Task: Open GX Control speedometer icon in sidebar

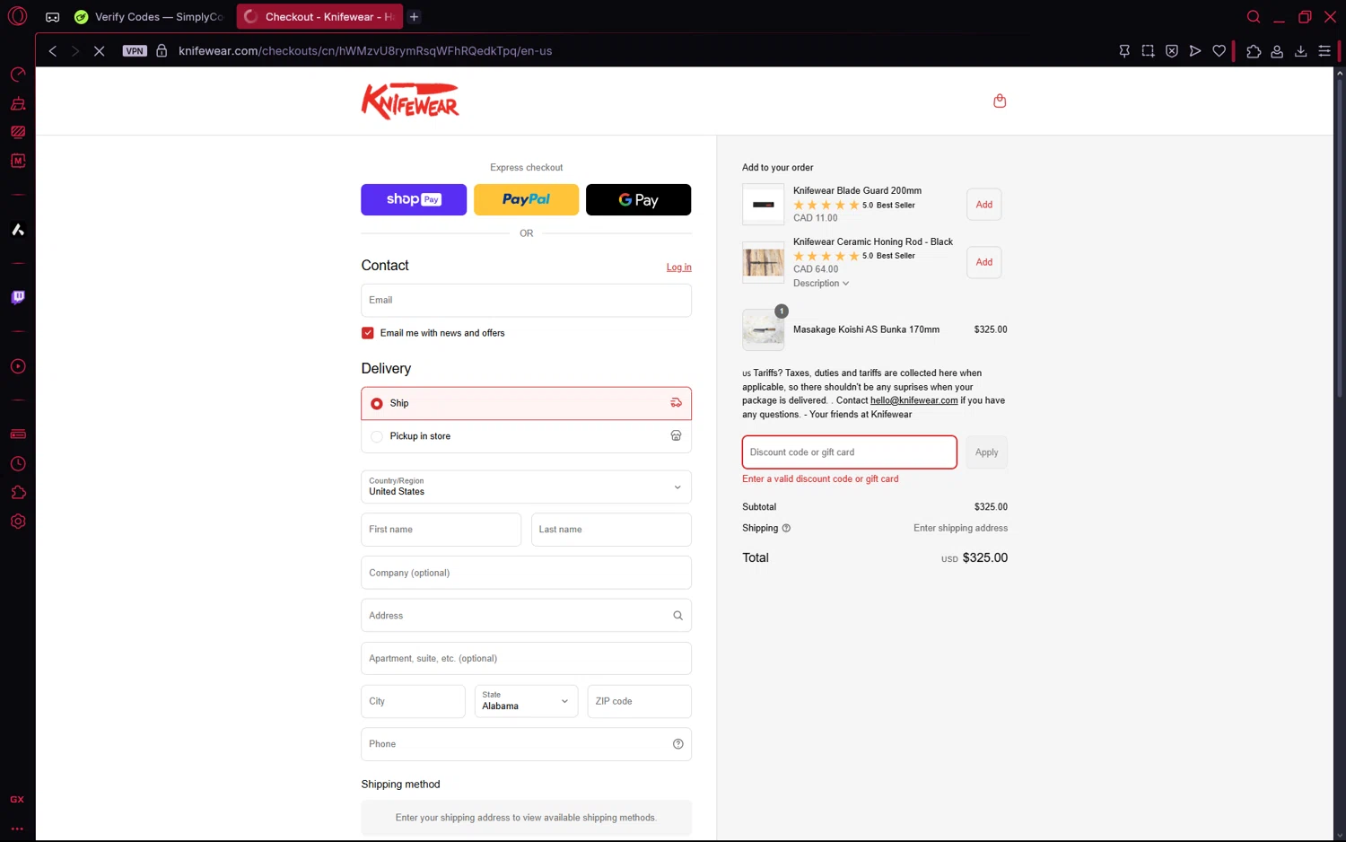Action: point(18,75)
